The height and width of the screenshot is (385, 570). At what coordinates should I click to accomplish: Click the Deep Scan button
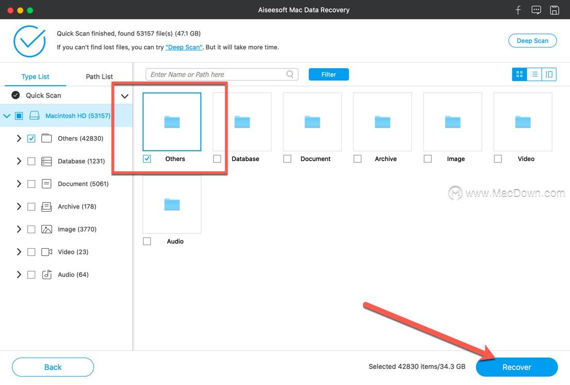(532, 41)
